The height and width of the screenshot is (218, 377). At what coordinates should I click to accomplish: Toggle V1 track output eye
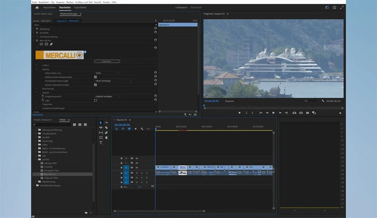pos(137,168)
